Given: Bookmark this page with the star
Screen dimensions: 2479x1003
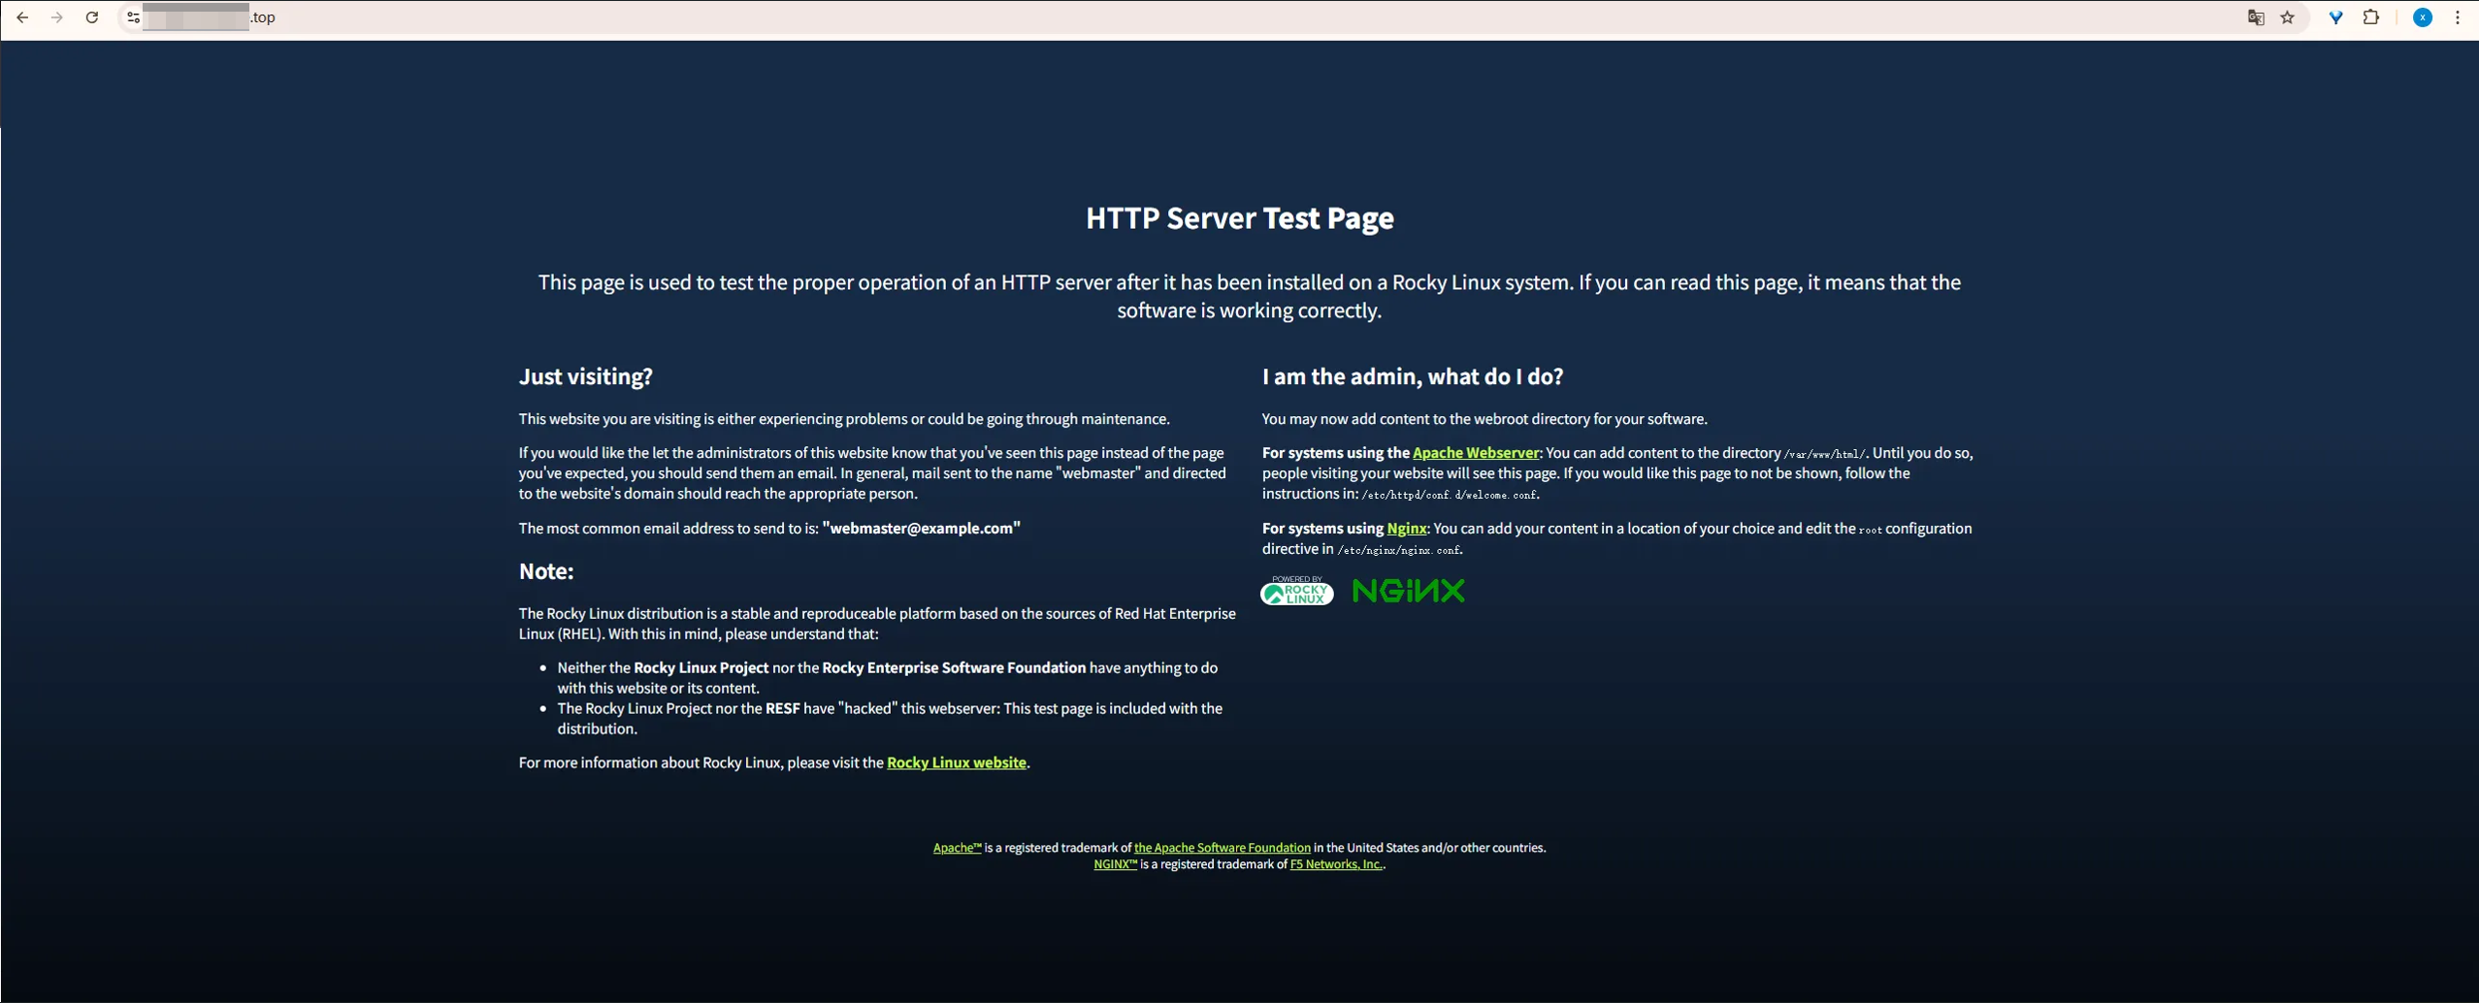Looking at the screenshot, I should pos(2288,17).
